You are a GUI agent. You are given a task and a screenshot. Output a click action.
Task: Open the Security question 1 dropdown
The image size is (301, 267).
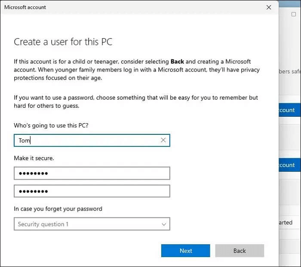tap(92, 224)
